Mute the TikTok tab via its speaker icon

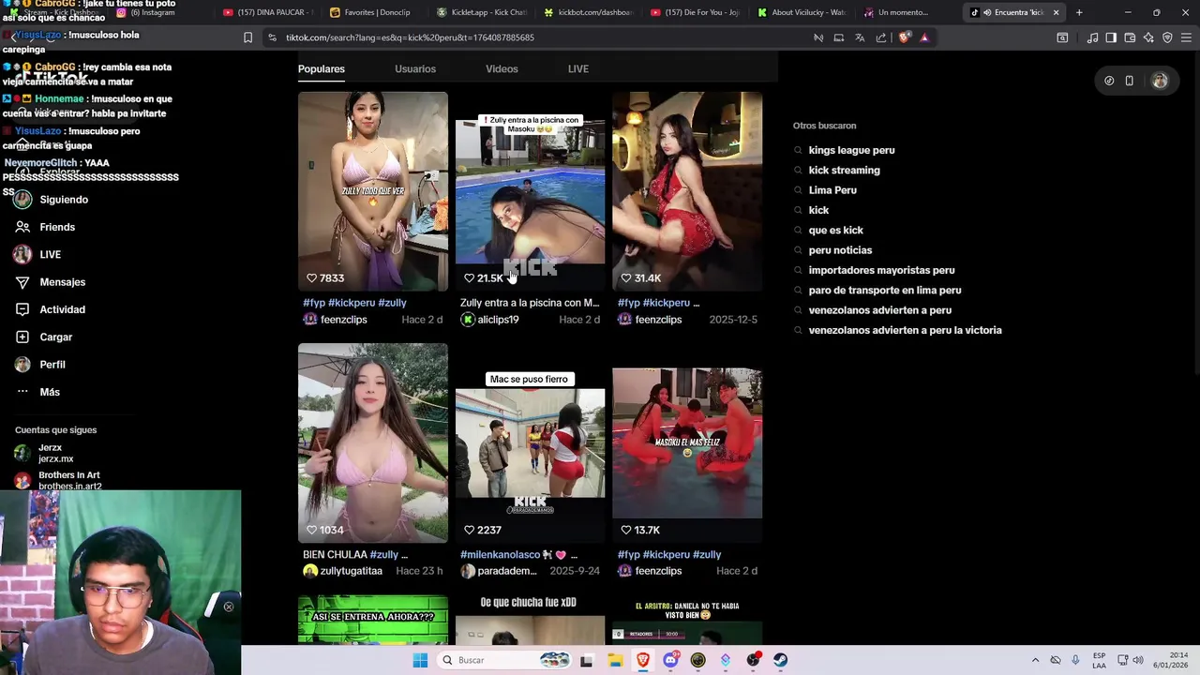pos(987,12)
